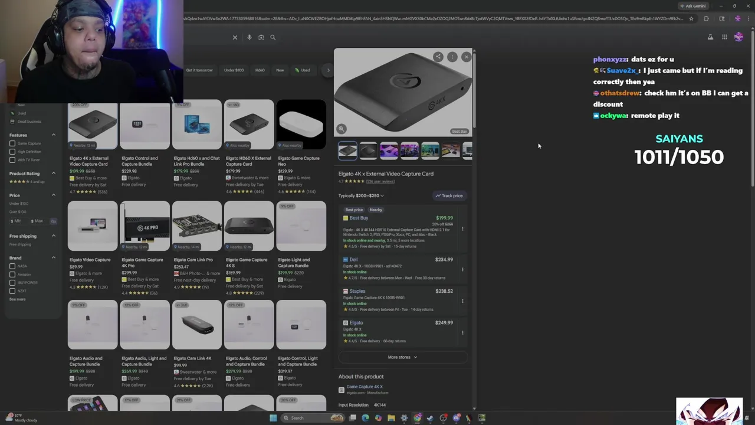
Task: Select Hd60 filter chip
Action: [x=260, y=70]
